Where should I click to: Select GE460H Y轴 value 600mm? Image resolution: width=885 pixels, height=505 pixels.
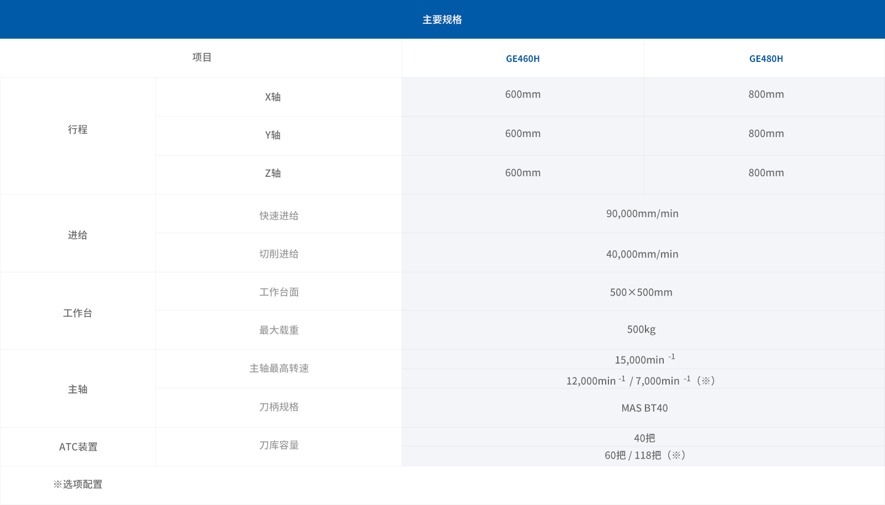(x=523, y=134)
